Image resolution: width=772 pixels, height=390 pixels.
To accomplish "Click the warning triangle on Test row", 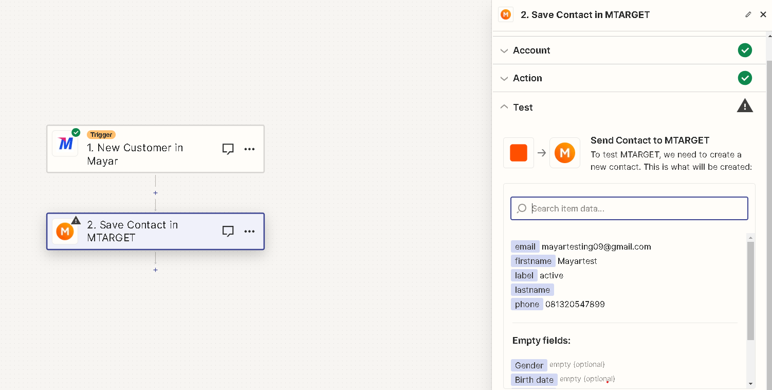I will coord(745,106).
